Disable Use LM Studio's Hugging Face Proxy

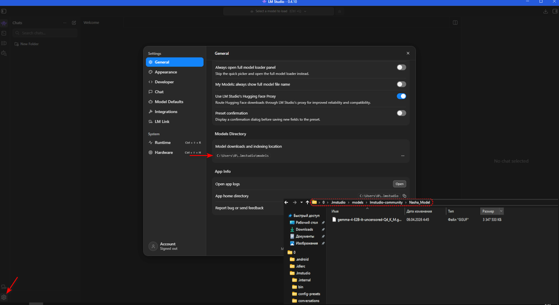pyautogui.click(x=402, y=96)
